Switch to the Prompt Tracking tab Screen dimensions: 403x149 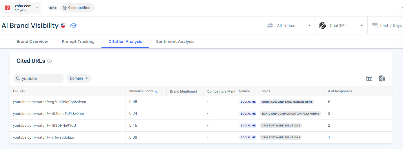point(78,41)
